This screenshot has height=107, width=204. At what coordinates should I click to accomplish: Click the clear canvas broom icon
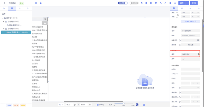(x=41, y=3)
